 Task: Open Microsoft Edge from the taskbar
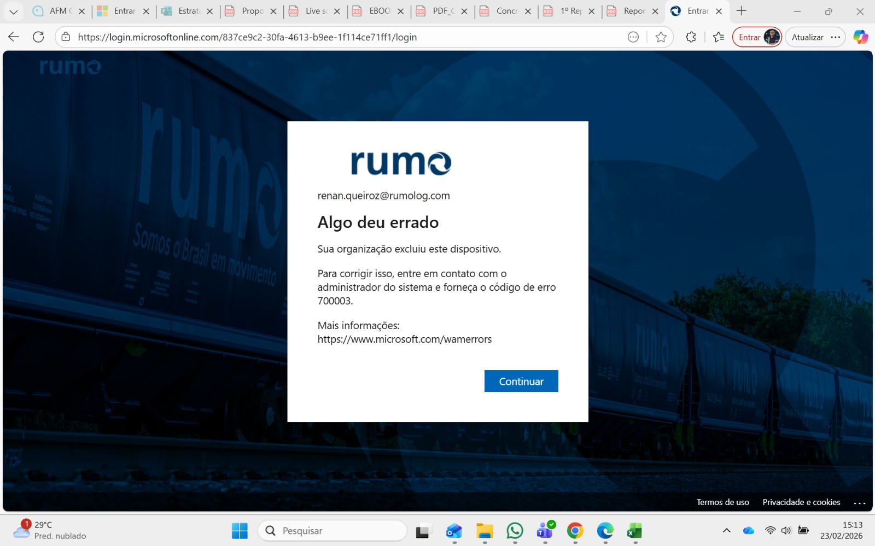pyautogui.click(x=605, y=531)
